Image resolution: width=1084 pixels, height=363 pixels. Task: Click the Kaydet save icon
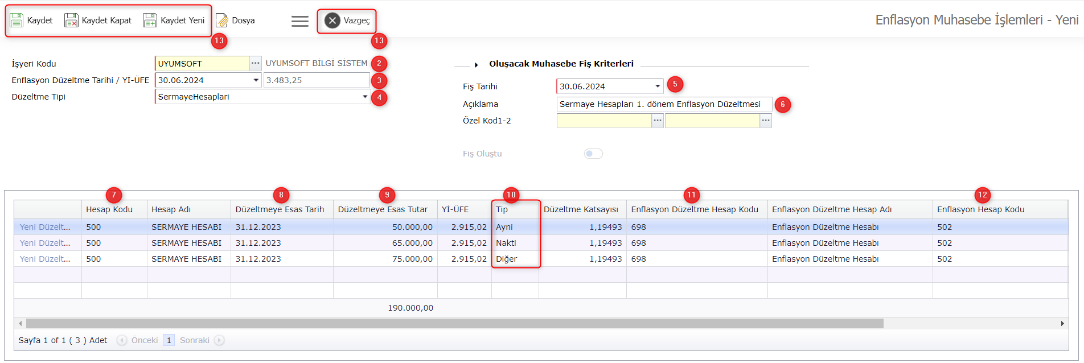(17, 20)
